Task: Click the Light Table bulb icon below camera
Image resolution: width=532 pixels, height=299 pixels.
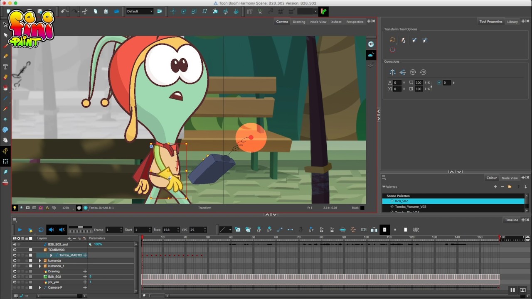Action: [15, 208]
